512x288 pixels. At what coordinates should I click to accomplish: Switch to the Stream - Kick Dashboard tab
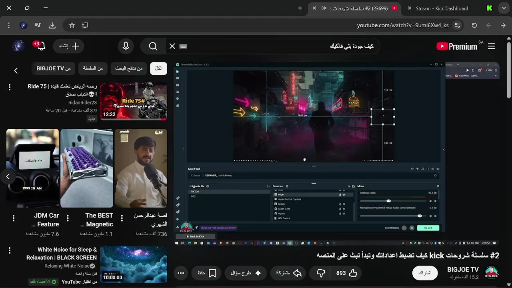click(442, 8)
